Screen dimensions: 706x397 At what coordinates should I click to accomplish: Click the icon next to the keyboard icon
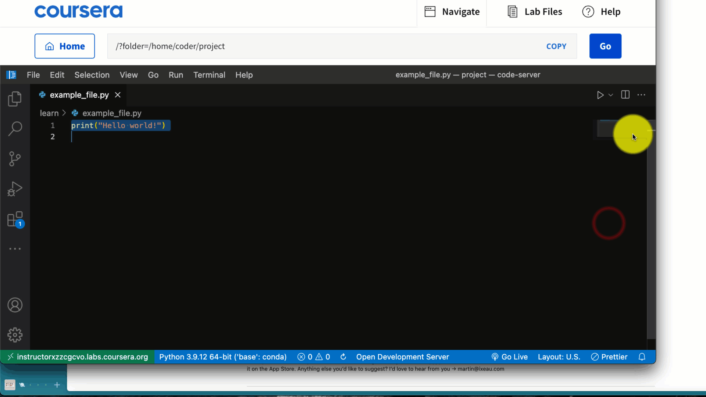[x=22, y=385]
